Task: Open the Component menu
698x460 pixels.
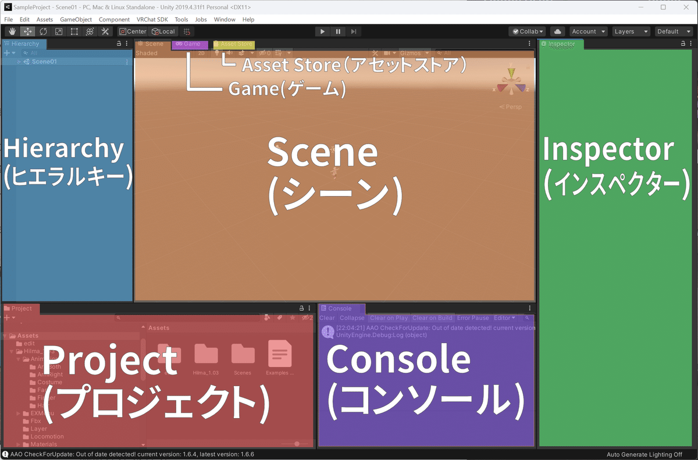Action: pyautogui.click(x=114, y=19)
